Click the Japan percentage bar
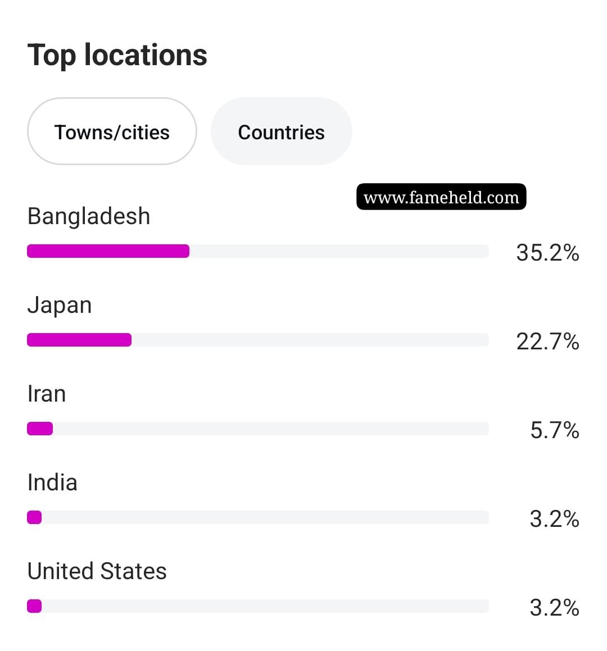Viewport: 607px width, 651px height. coord(258,340)
